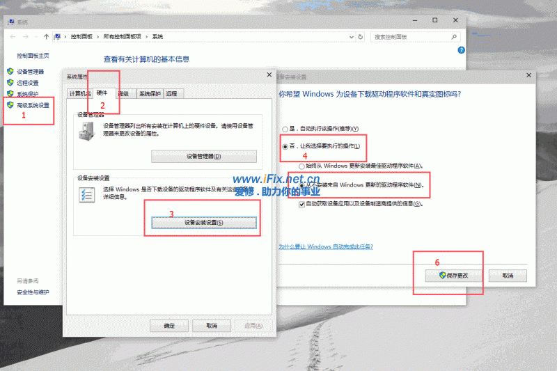The width and height of the screenshot is (557, 371).
Task: Click the 远程设置 shield icon
Action: [x=10, y=83]
